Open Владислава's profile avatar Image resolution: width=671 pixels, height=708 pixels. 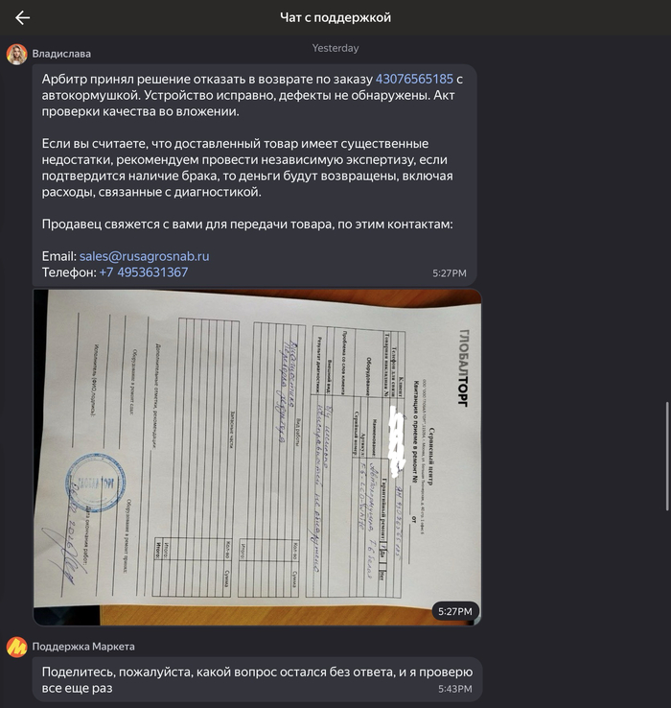(16, 54)
